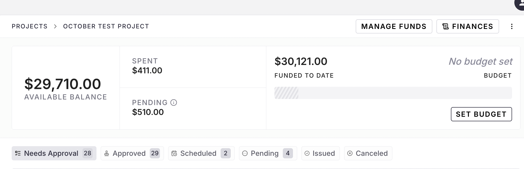Image resolution: width=524 pixels, height=169 pixels.
Task: Switch to the Approved tab
Action: tap(129, 153)
